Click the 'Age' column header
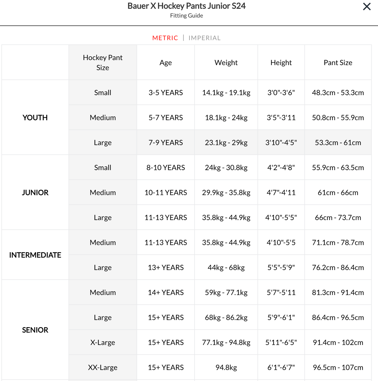 [166, 62]
